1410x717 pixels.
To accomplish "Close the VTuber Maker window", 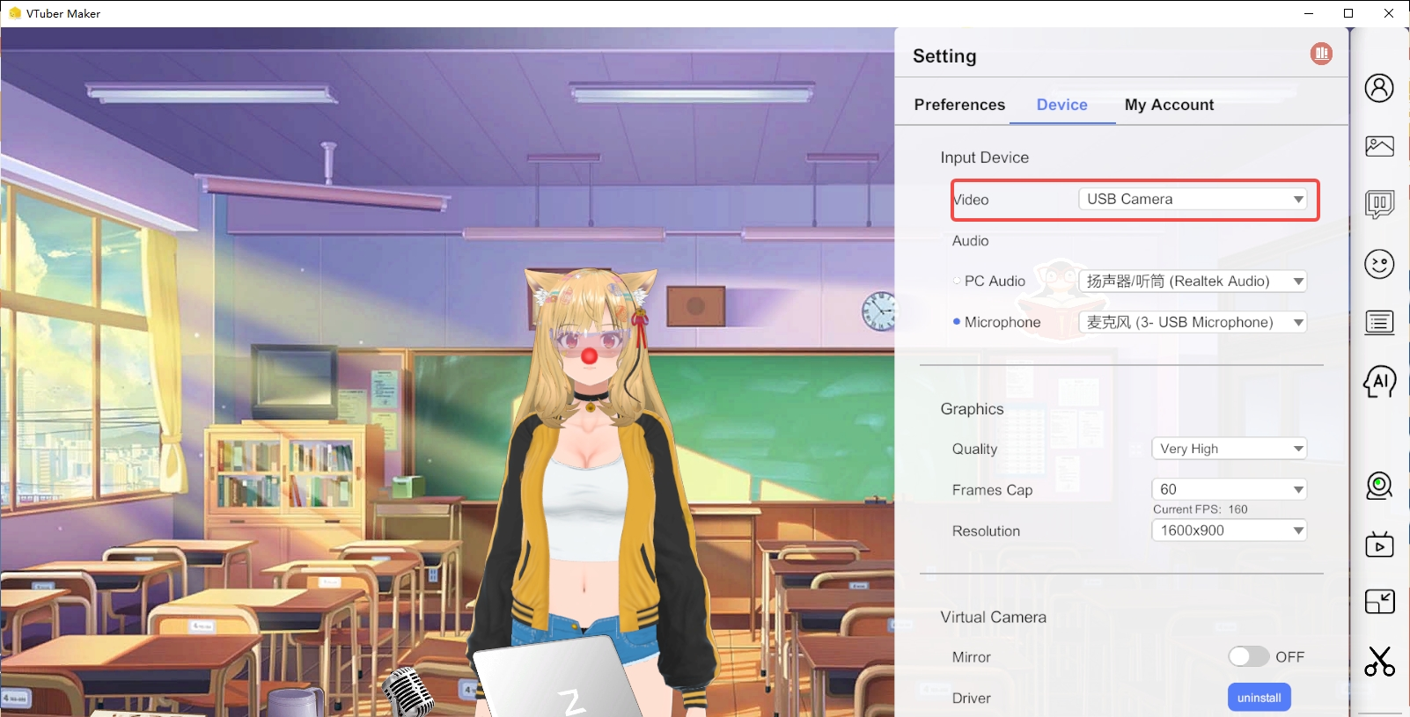I will [x=1389, y=13].
